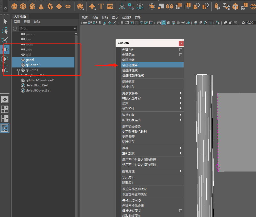This screenshot has height=217, width=256.
Task: Select the polygon Type text tool
Action: pyautogui.click(x=101, y=7)
